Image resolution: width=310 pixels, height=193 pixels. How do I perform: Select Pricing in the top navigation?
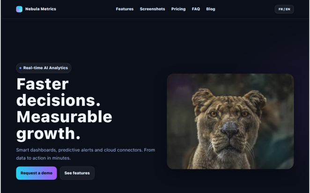[178, 9]
